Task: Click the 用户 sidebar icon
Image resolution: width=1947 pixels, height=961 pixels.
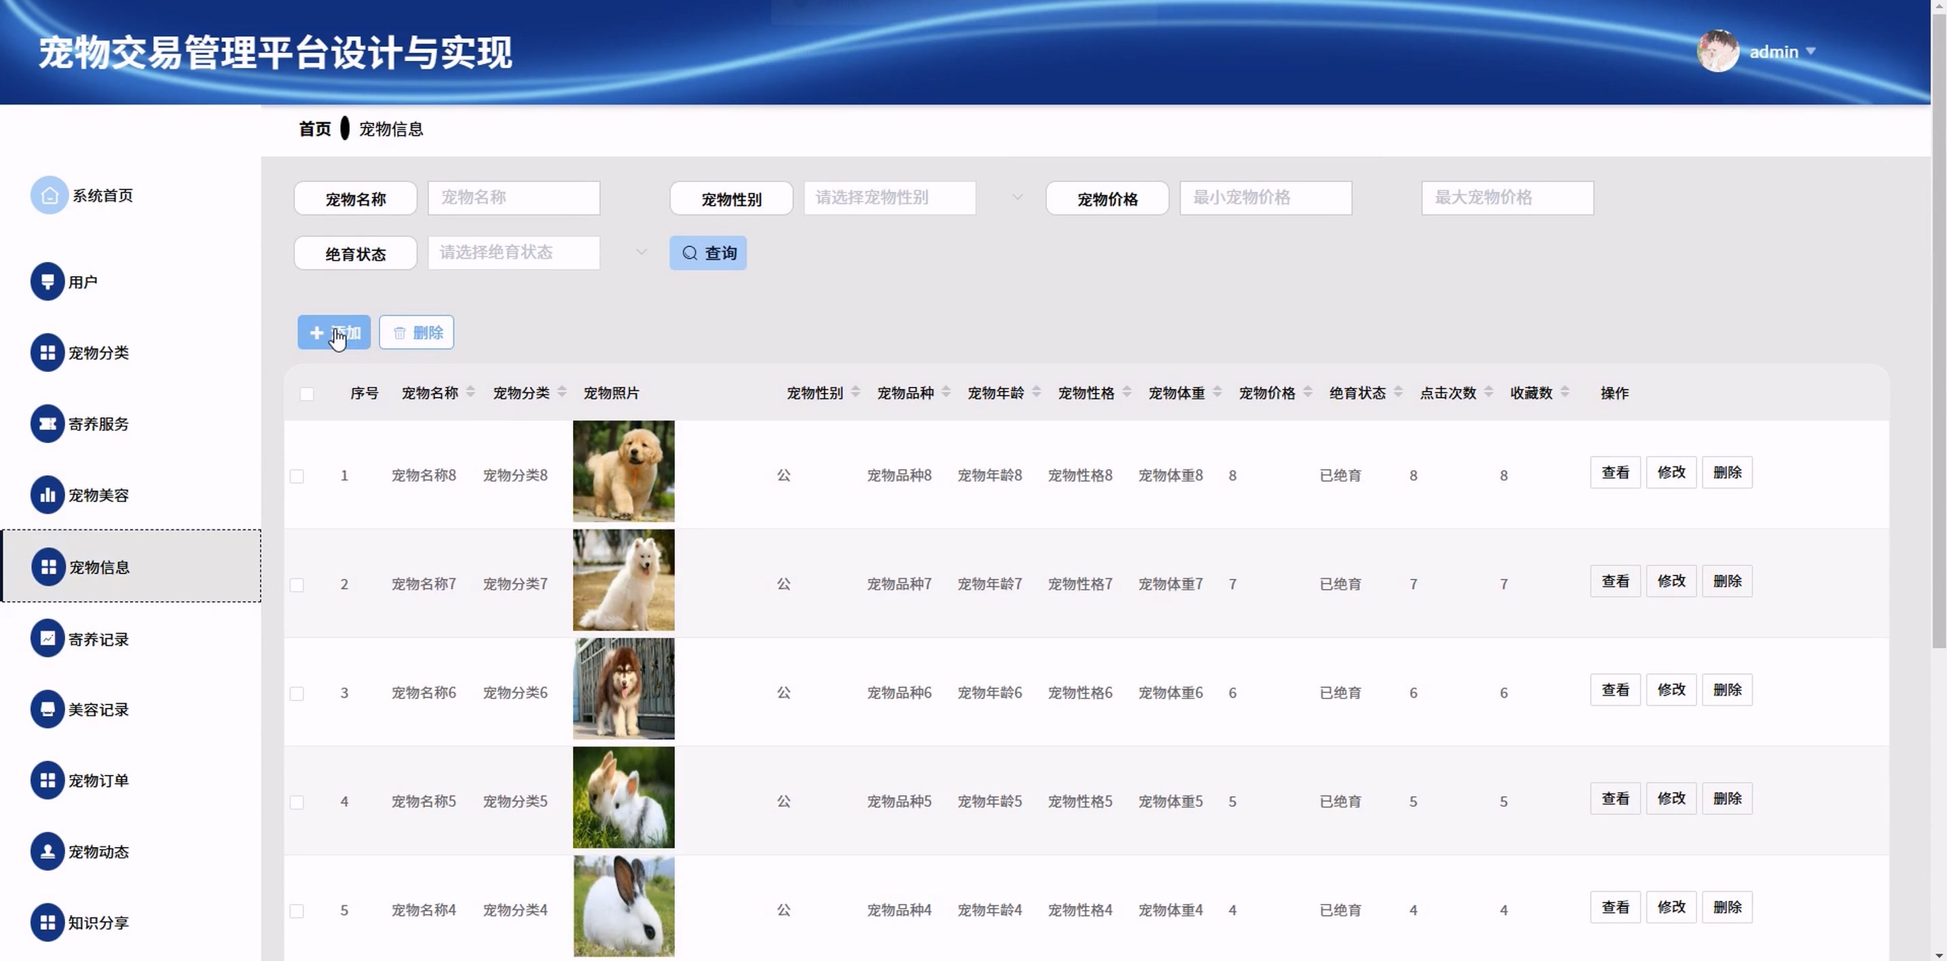Action: [x=47, y=282]
